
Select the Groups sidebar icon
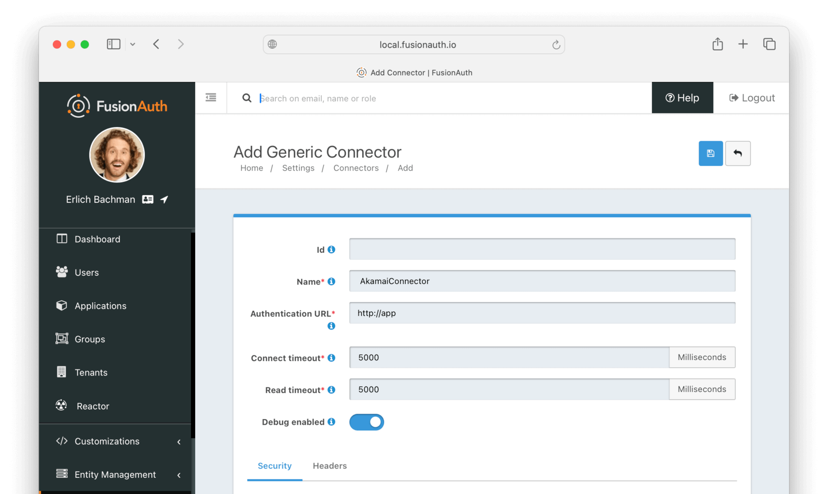tap(62, 339)
